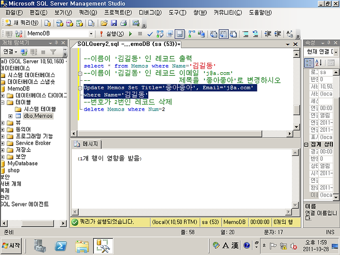Click the Change Connection icon

(19, 34)
